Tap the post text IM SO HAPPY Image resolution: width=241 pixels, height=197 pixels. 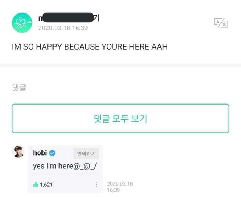click(90, 47)
